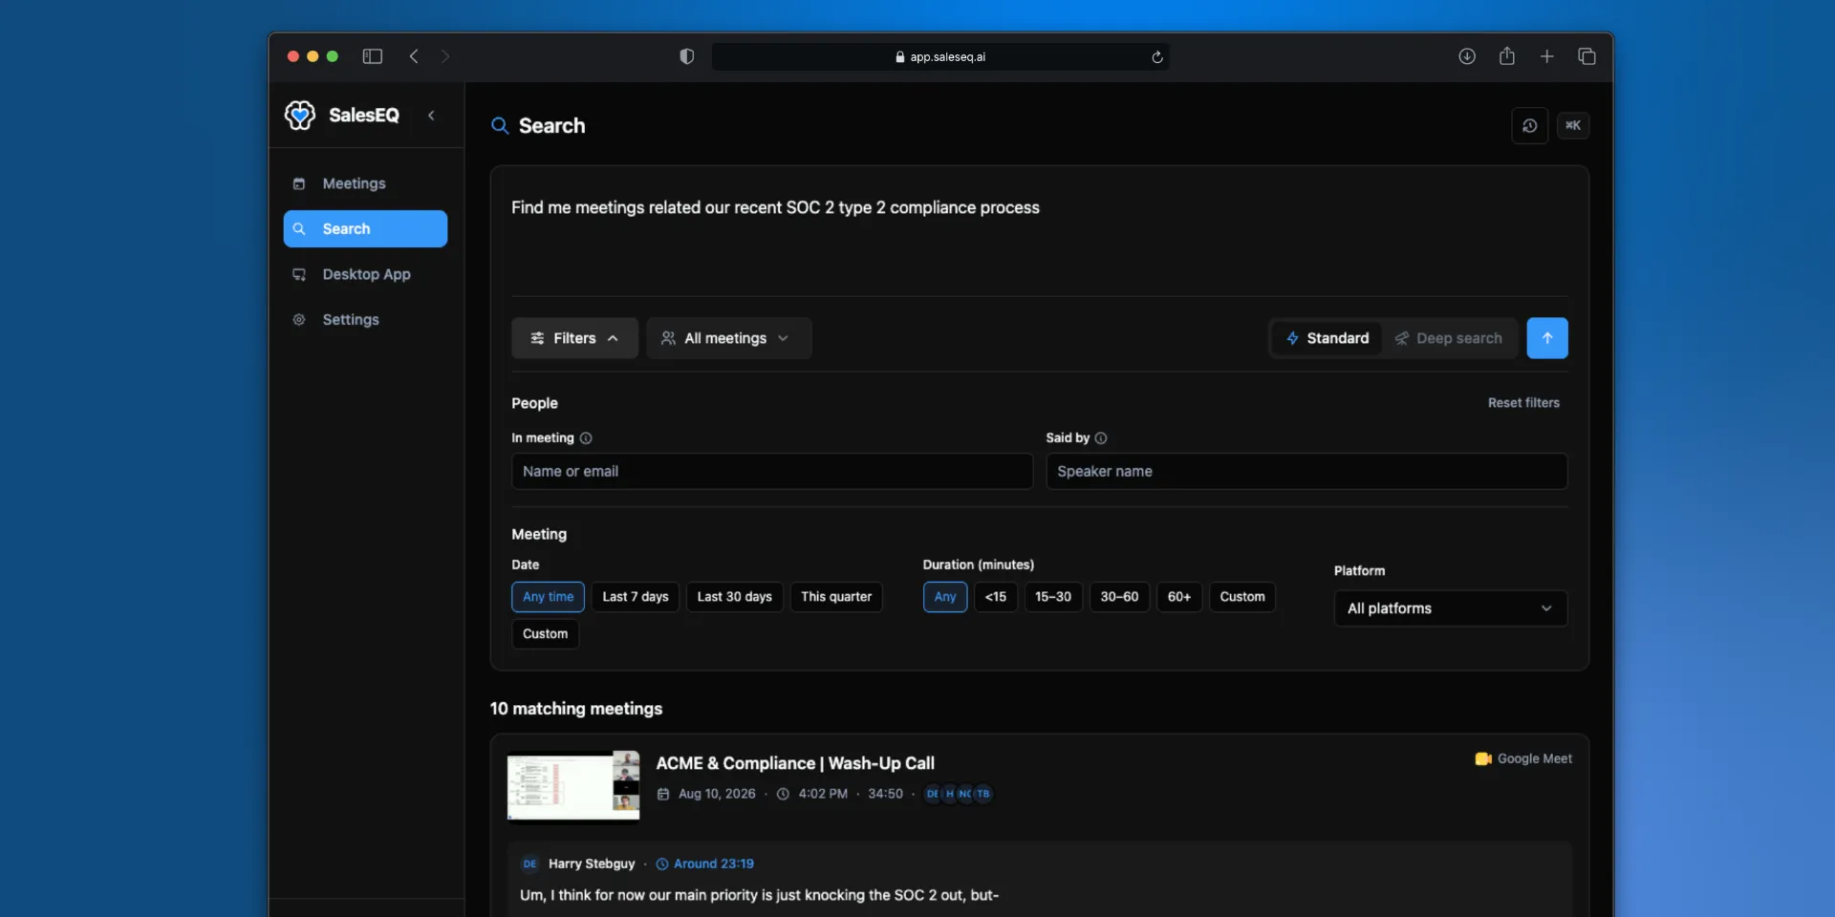
Task: Click the blue search icon beside the Search heading
Action: [500, 126]
